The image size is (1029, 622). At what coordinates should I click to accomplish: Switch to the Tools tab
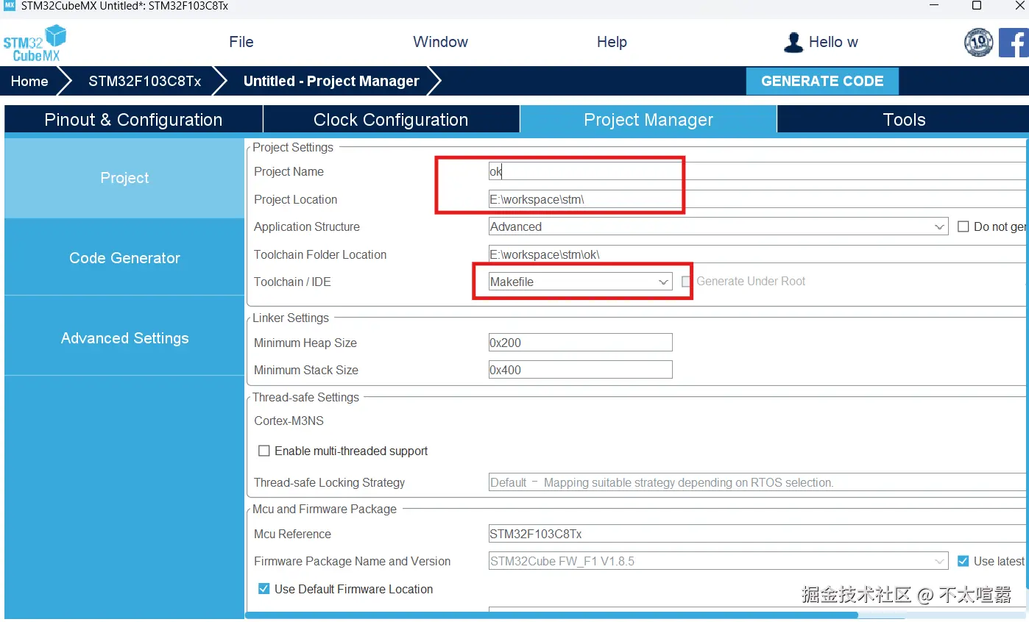[903, 120]
